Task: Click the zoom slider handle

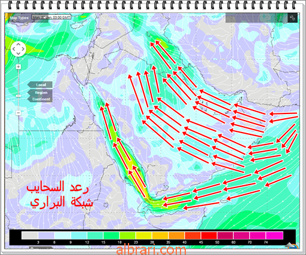Action: pos(19,96)
